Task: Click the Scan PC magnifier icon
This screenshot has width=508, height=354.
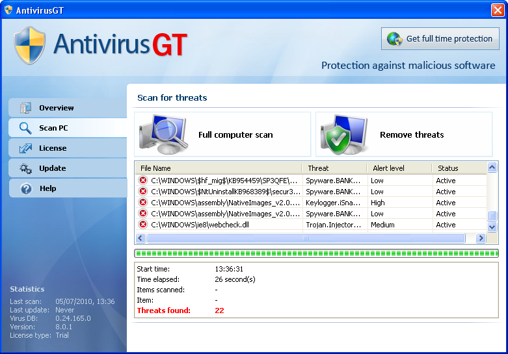Action: point(25,128)
